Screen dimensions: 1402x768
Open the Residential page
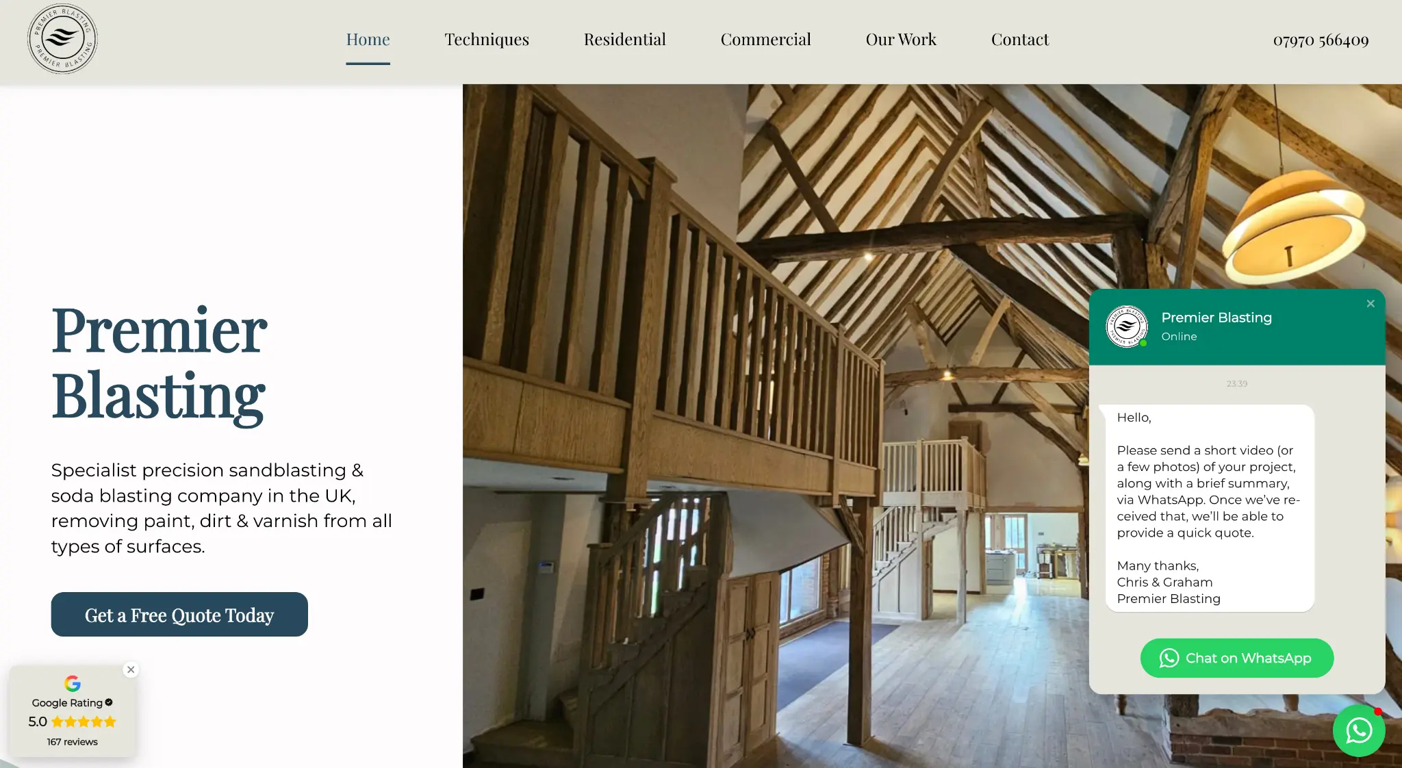point(625,40)
